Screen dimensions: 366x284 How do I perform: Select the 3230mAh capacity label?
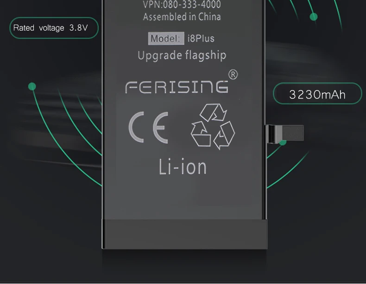coord(317,93)
